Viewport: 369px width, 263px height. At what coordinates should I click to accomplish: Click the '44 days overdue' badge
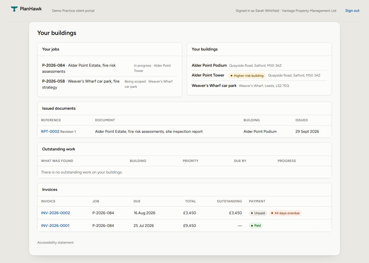pos(285,213)
